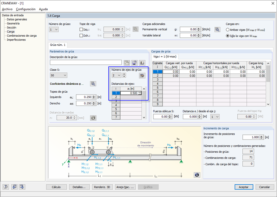Select Combinaciones de carga in tree
277x197 pixels.
[22, 36]
